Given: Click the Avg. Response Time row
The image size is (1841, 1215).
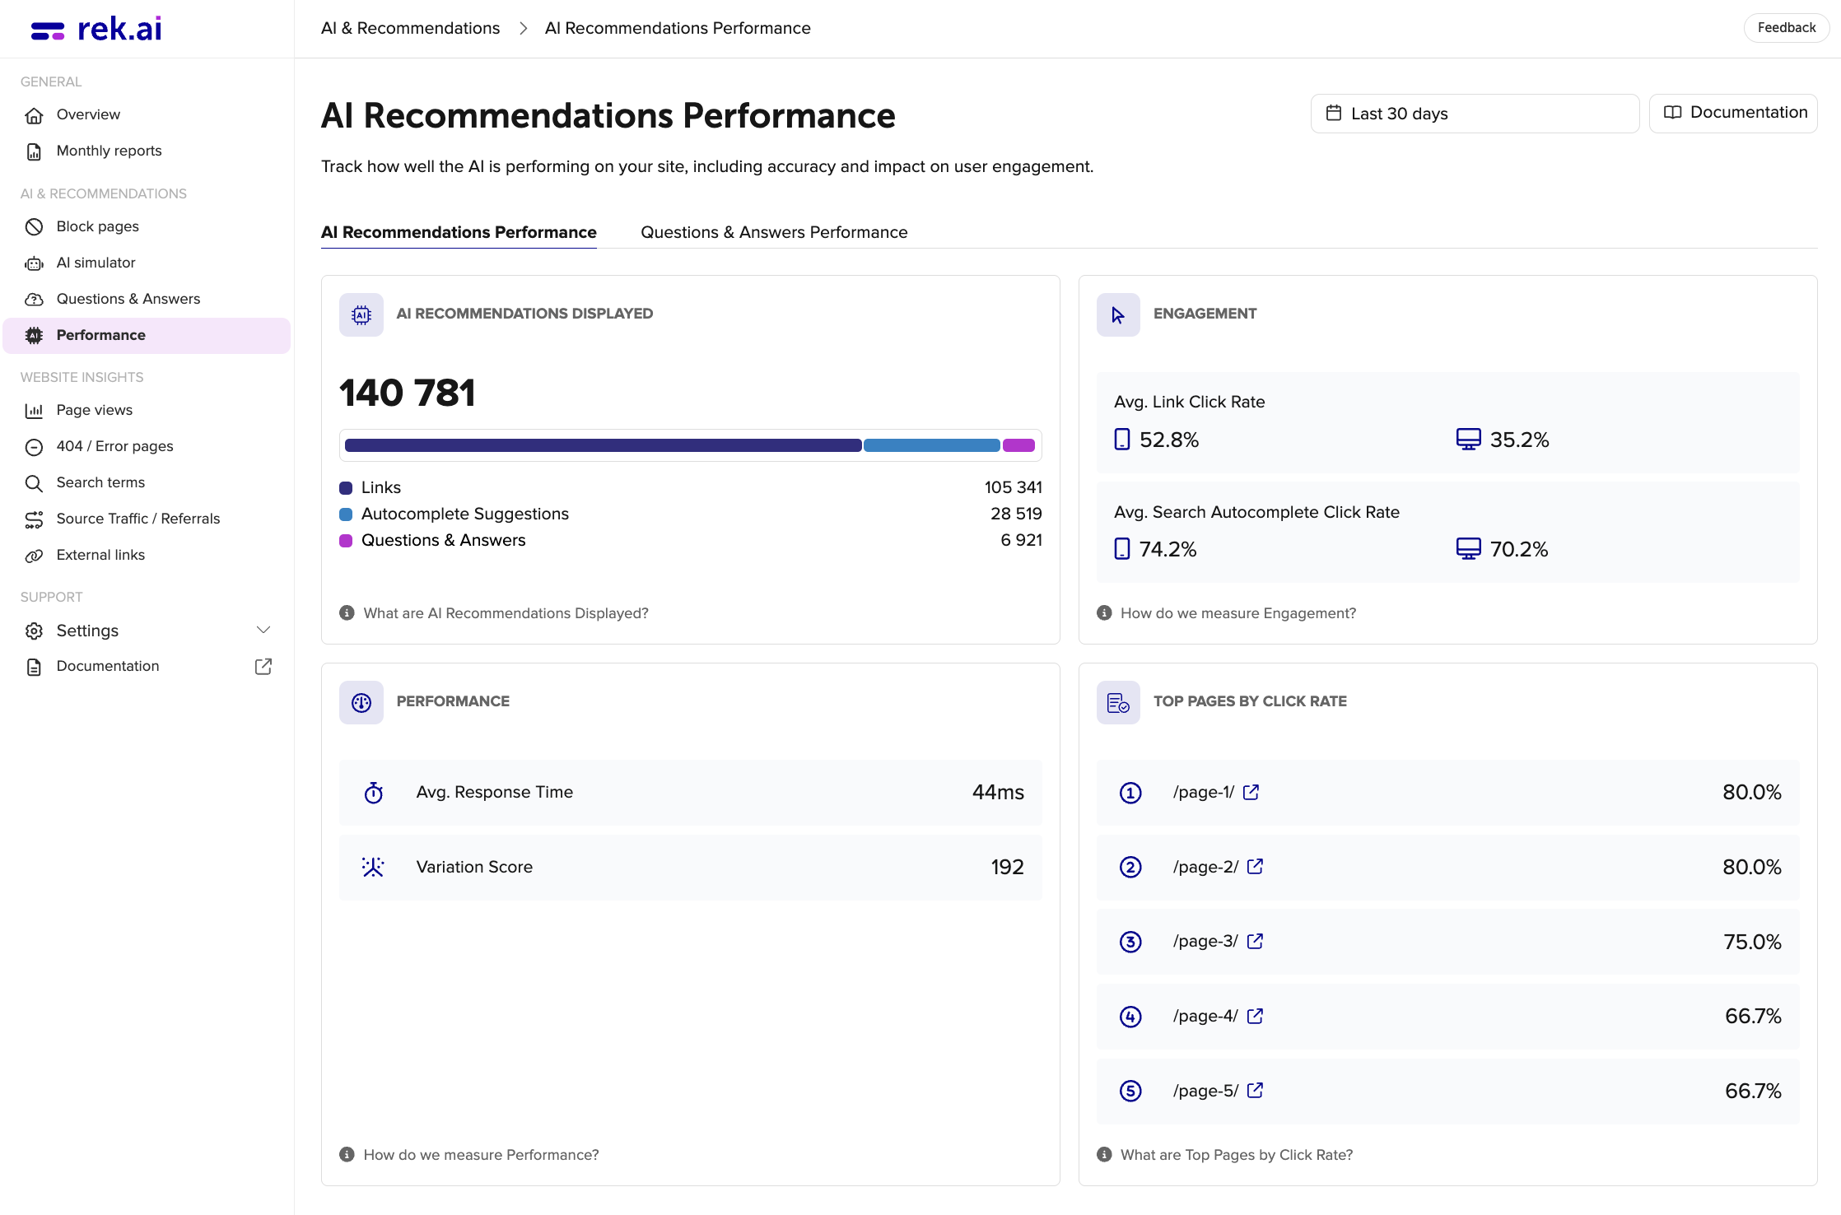Looking at the screenshot, I should tap(690, 793).
